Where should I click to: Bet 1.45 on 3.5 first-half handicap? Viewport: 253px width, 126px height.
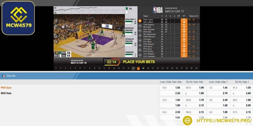pos(218,88)
